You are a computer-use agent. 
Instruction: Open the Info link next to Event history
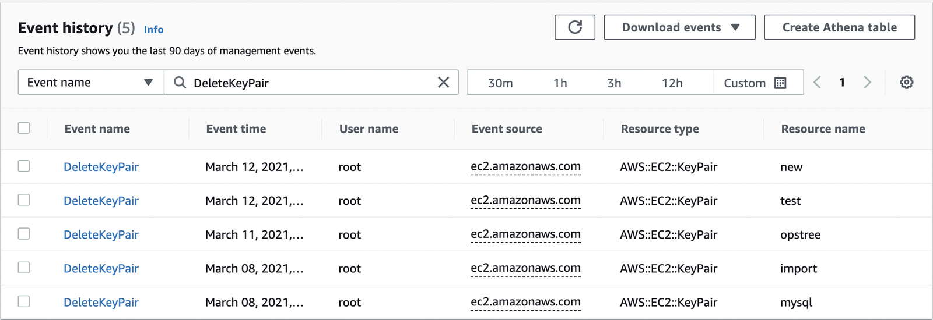153,30
